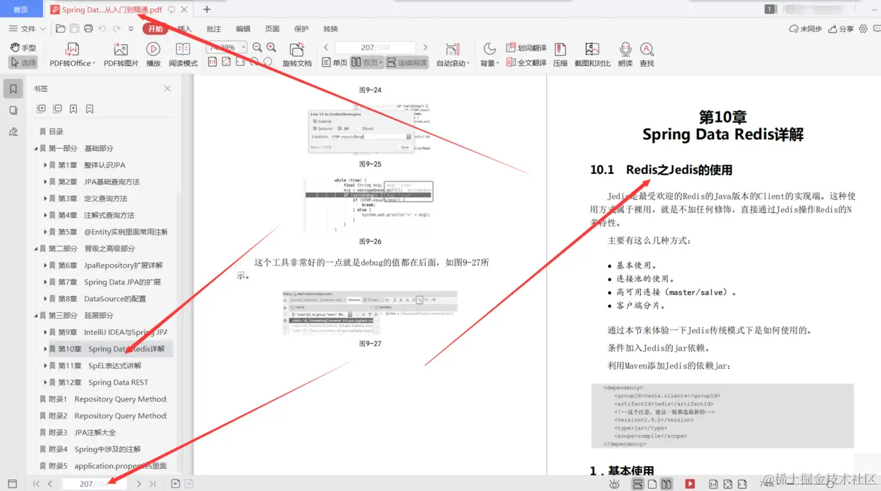The width and height of the screenshot is (881, 491).
Task: Open quick access toolbar customize arrow
Action: coord(131,29)
